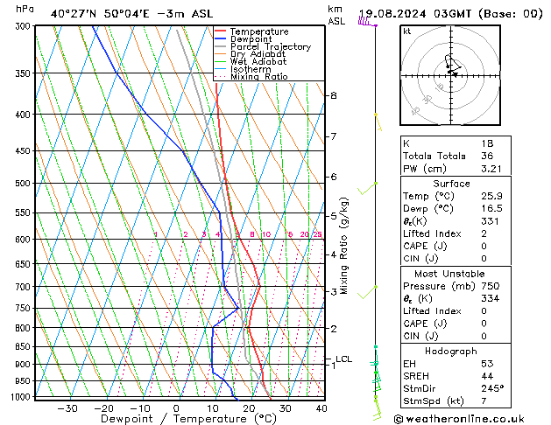Click the '500' hPa pressure label
The image size is (551, 425).
coord(25,184)
